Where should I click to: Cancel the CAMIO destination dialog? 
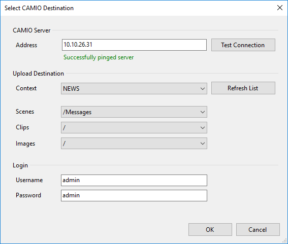[x=258, y=229]
